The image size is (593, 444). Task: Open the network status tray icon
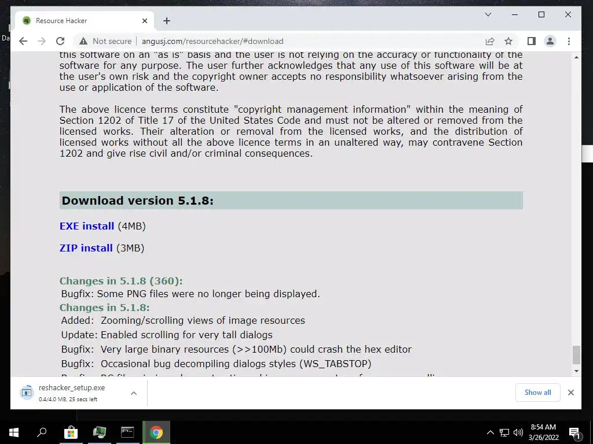coord(504,432)
